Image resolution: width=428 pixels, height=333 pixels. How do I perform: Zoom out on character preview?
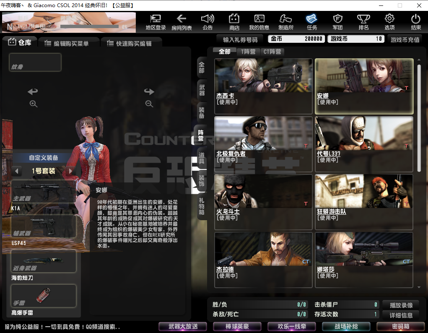[149, 104]
